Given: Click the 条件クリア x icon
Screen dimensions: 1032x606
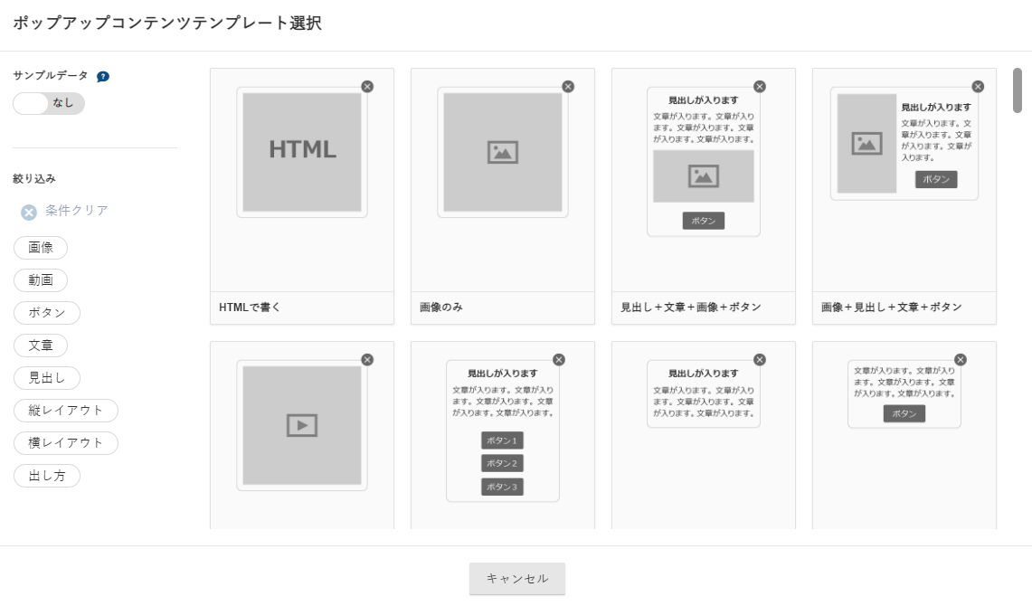Looking at the screenshot, I should (28, 212).
